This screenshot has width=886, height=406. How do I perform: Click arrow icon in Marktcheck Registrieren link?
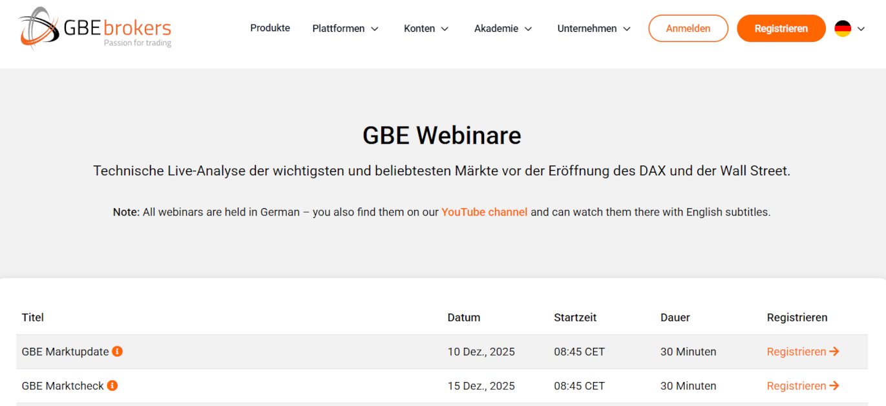[834, 386]
